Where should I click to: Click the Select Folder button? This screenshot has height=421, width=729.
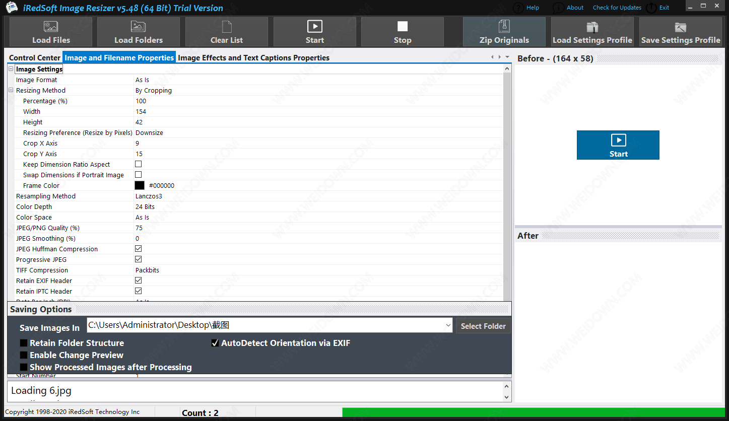(483, 326)
